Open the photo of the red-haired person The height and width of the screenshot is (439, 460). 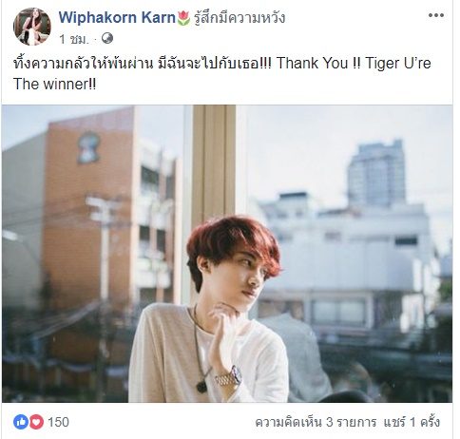tap(227, 254)
